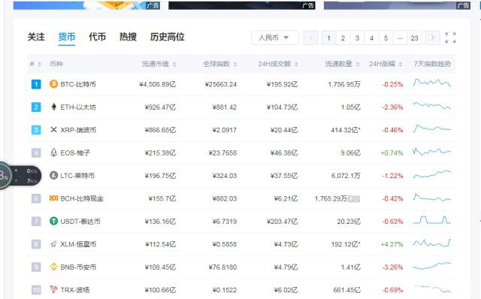The width and height of the screenshot is (481, 299).
Task: Click EOS 24H change +0.74%
Action: pos(392,153)
